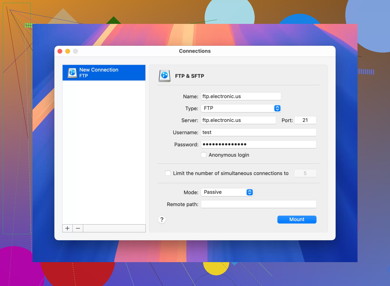Click the Username field containing test
Image resolution: width=390 pixels, height=286 pixels.
258,132
